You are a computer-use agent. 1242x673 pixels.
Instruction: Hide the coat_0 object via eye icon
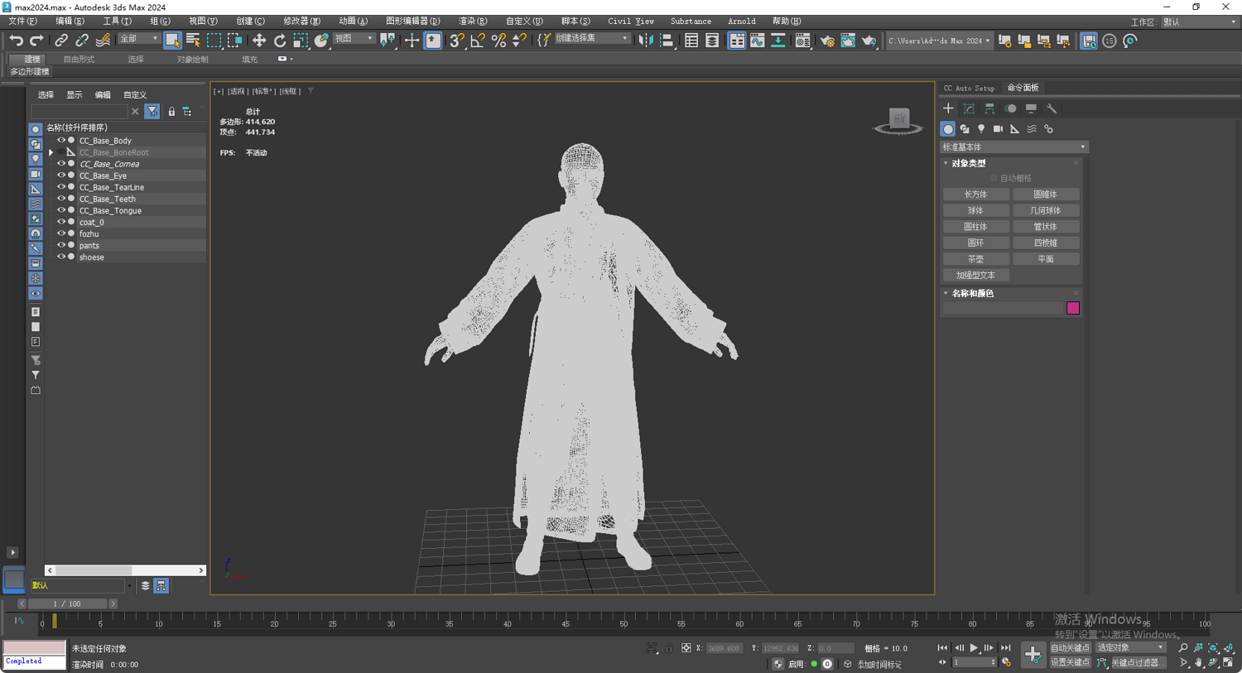[x=60, y=222]
